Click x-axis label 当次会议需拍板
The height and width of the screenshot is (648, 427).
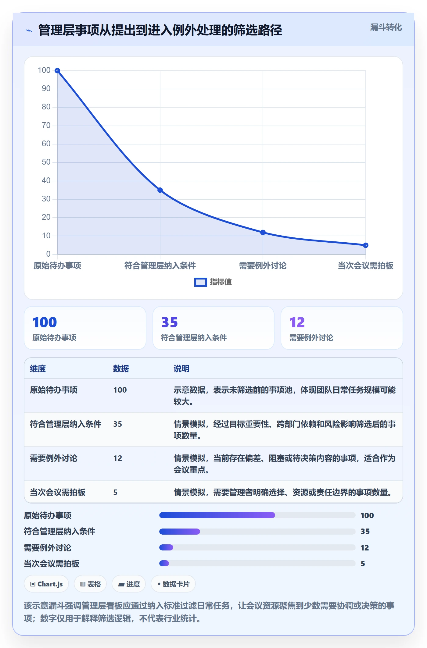(x=366, y=265)
